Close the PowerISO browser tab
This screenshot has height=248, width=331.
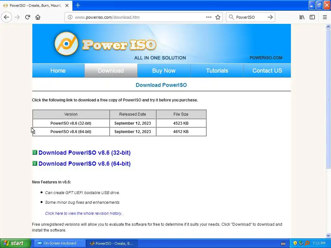(x=67, y=5)
